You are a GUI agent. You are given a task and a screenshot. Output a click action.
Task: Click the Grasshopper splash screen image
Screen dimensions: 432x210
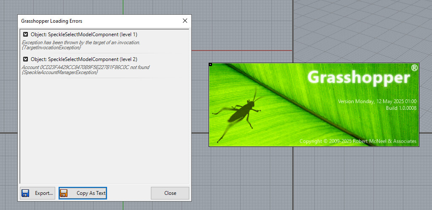pos(314,105)
